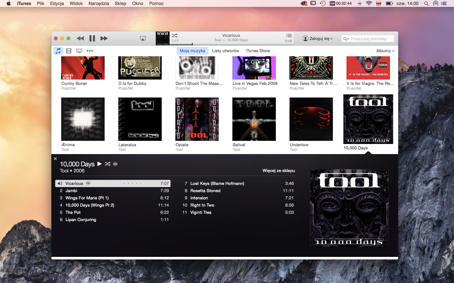
Task: Click Więcej ze sklepu link
Action: 279,170
